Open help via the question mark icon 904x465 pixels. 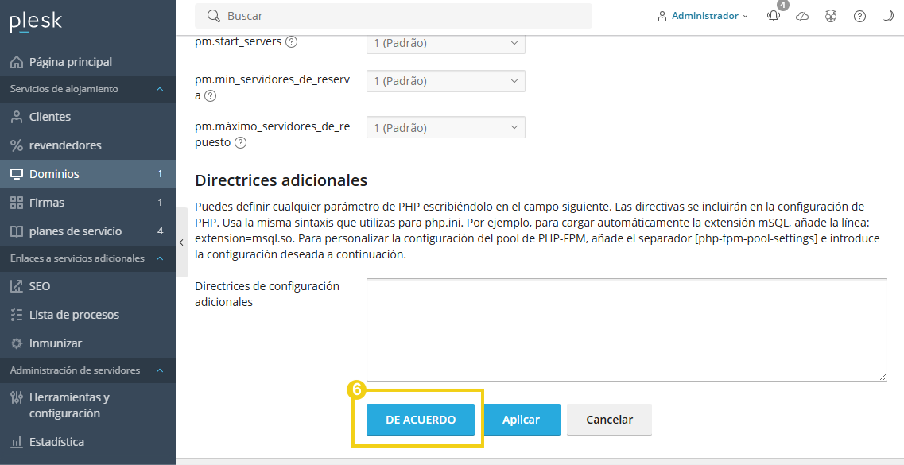pyautogui.click(x=859, y=15)
